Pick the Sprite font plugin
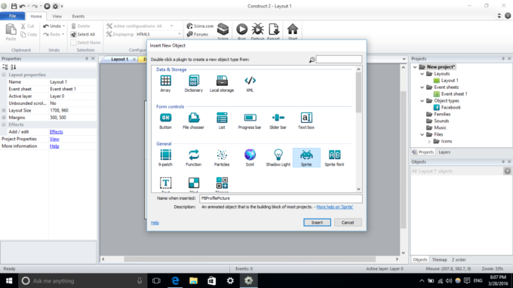This screenshot has height=288, width=513. coord(334,155)
